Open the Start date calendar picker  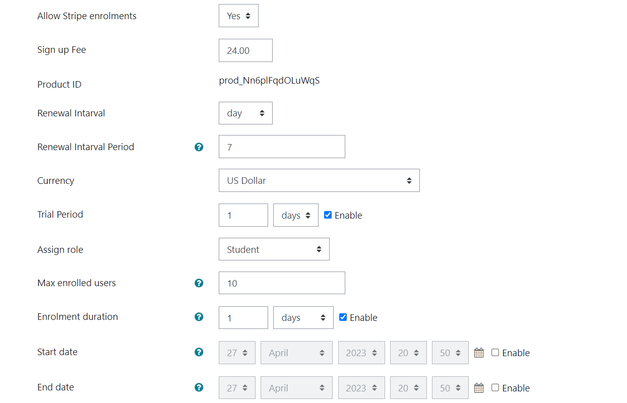click(x=479, y=353)
